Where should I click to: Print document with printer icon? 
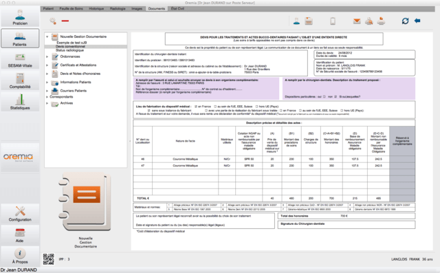pos(381,21)
